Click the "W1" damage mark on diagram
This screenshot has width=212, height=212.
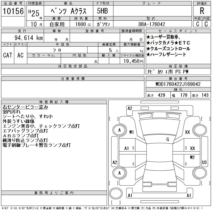tap(131, 132)
